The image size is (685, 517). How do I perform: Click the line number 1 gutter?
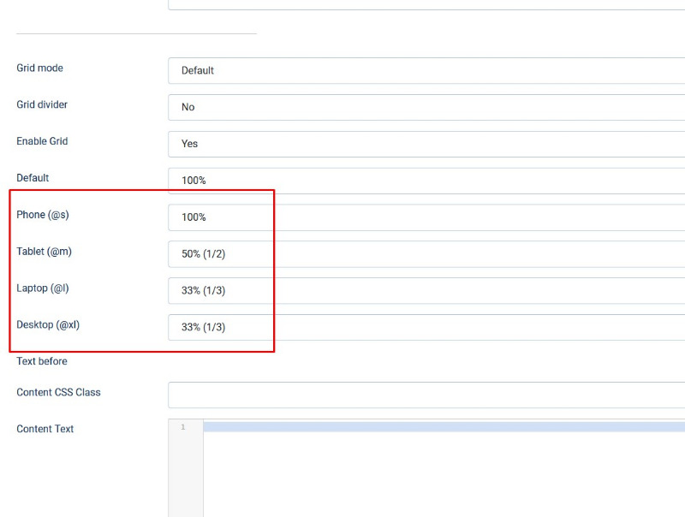click(183, 427)
